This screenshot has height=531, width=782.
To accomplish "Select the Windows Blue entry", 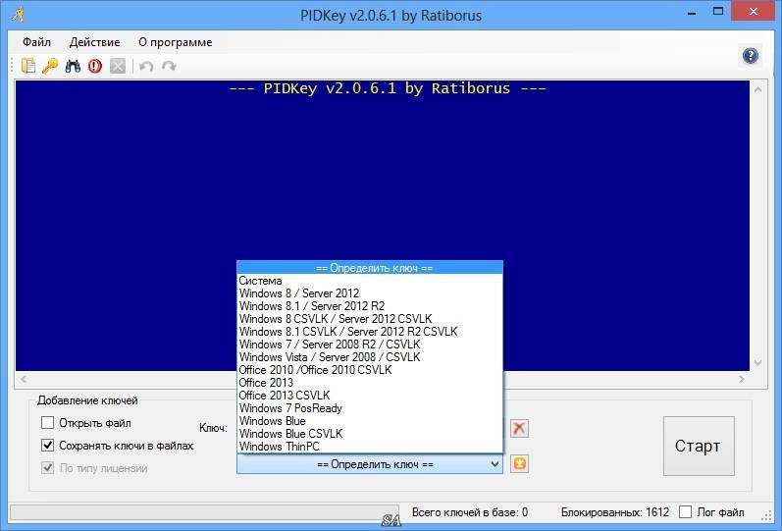I will 370,421.
